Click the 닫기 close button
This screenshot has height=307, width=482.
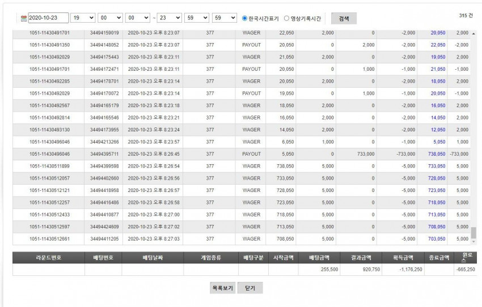click(250, 288)
